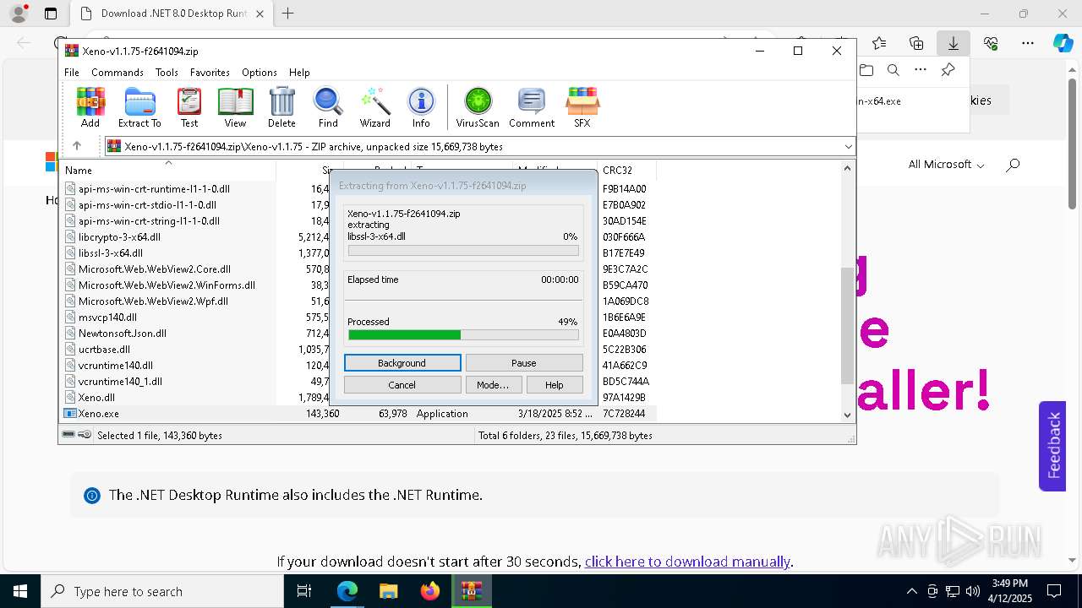The height and width of the screenshot is (608, 1082).
Task: Cancel the extraction
Action: click(402, 385)
